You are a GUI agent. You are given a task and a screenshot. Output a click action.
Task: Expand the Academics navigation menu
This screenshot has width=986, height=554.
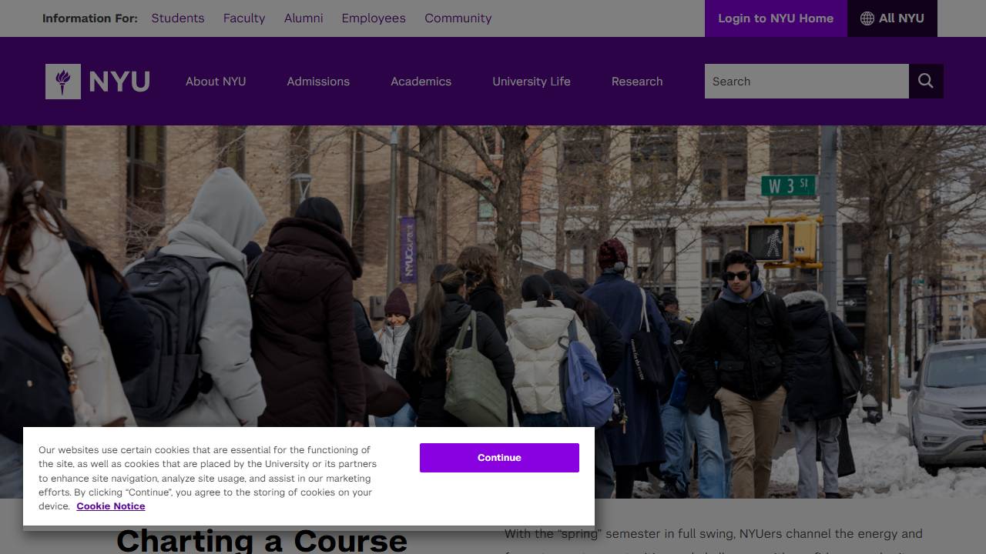421,82
